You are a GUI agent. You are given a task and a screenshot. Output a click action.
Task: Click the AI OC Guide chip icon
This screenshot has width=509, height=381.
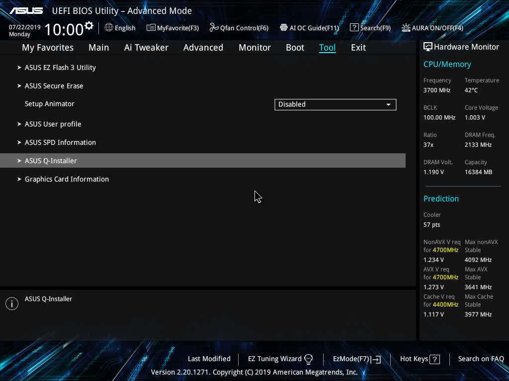click(284, 28)
